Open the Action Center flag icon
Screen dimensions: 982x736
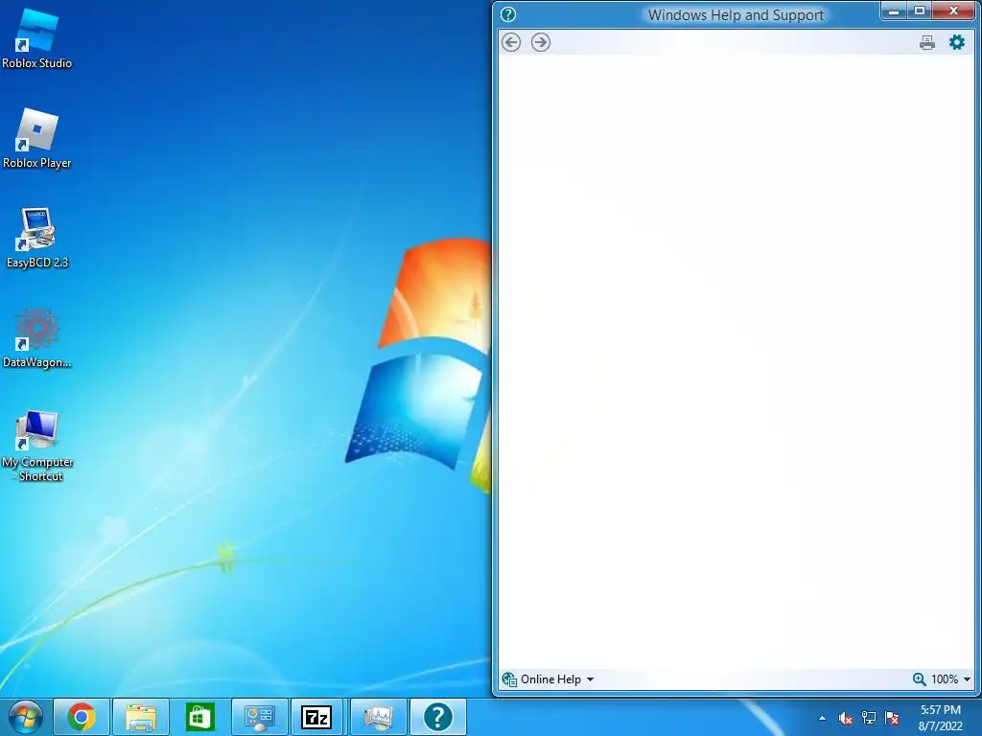click(x=892, y=718)
